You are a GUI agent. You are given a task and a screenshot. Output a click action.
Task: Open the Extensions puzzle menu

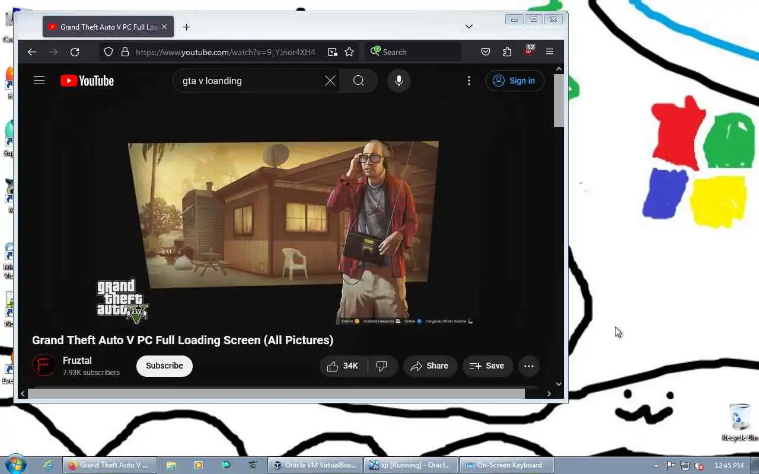pyautogui.click(x=507, y=52)
